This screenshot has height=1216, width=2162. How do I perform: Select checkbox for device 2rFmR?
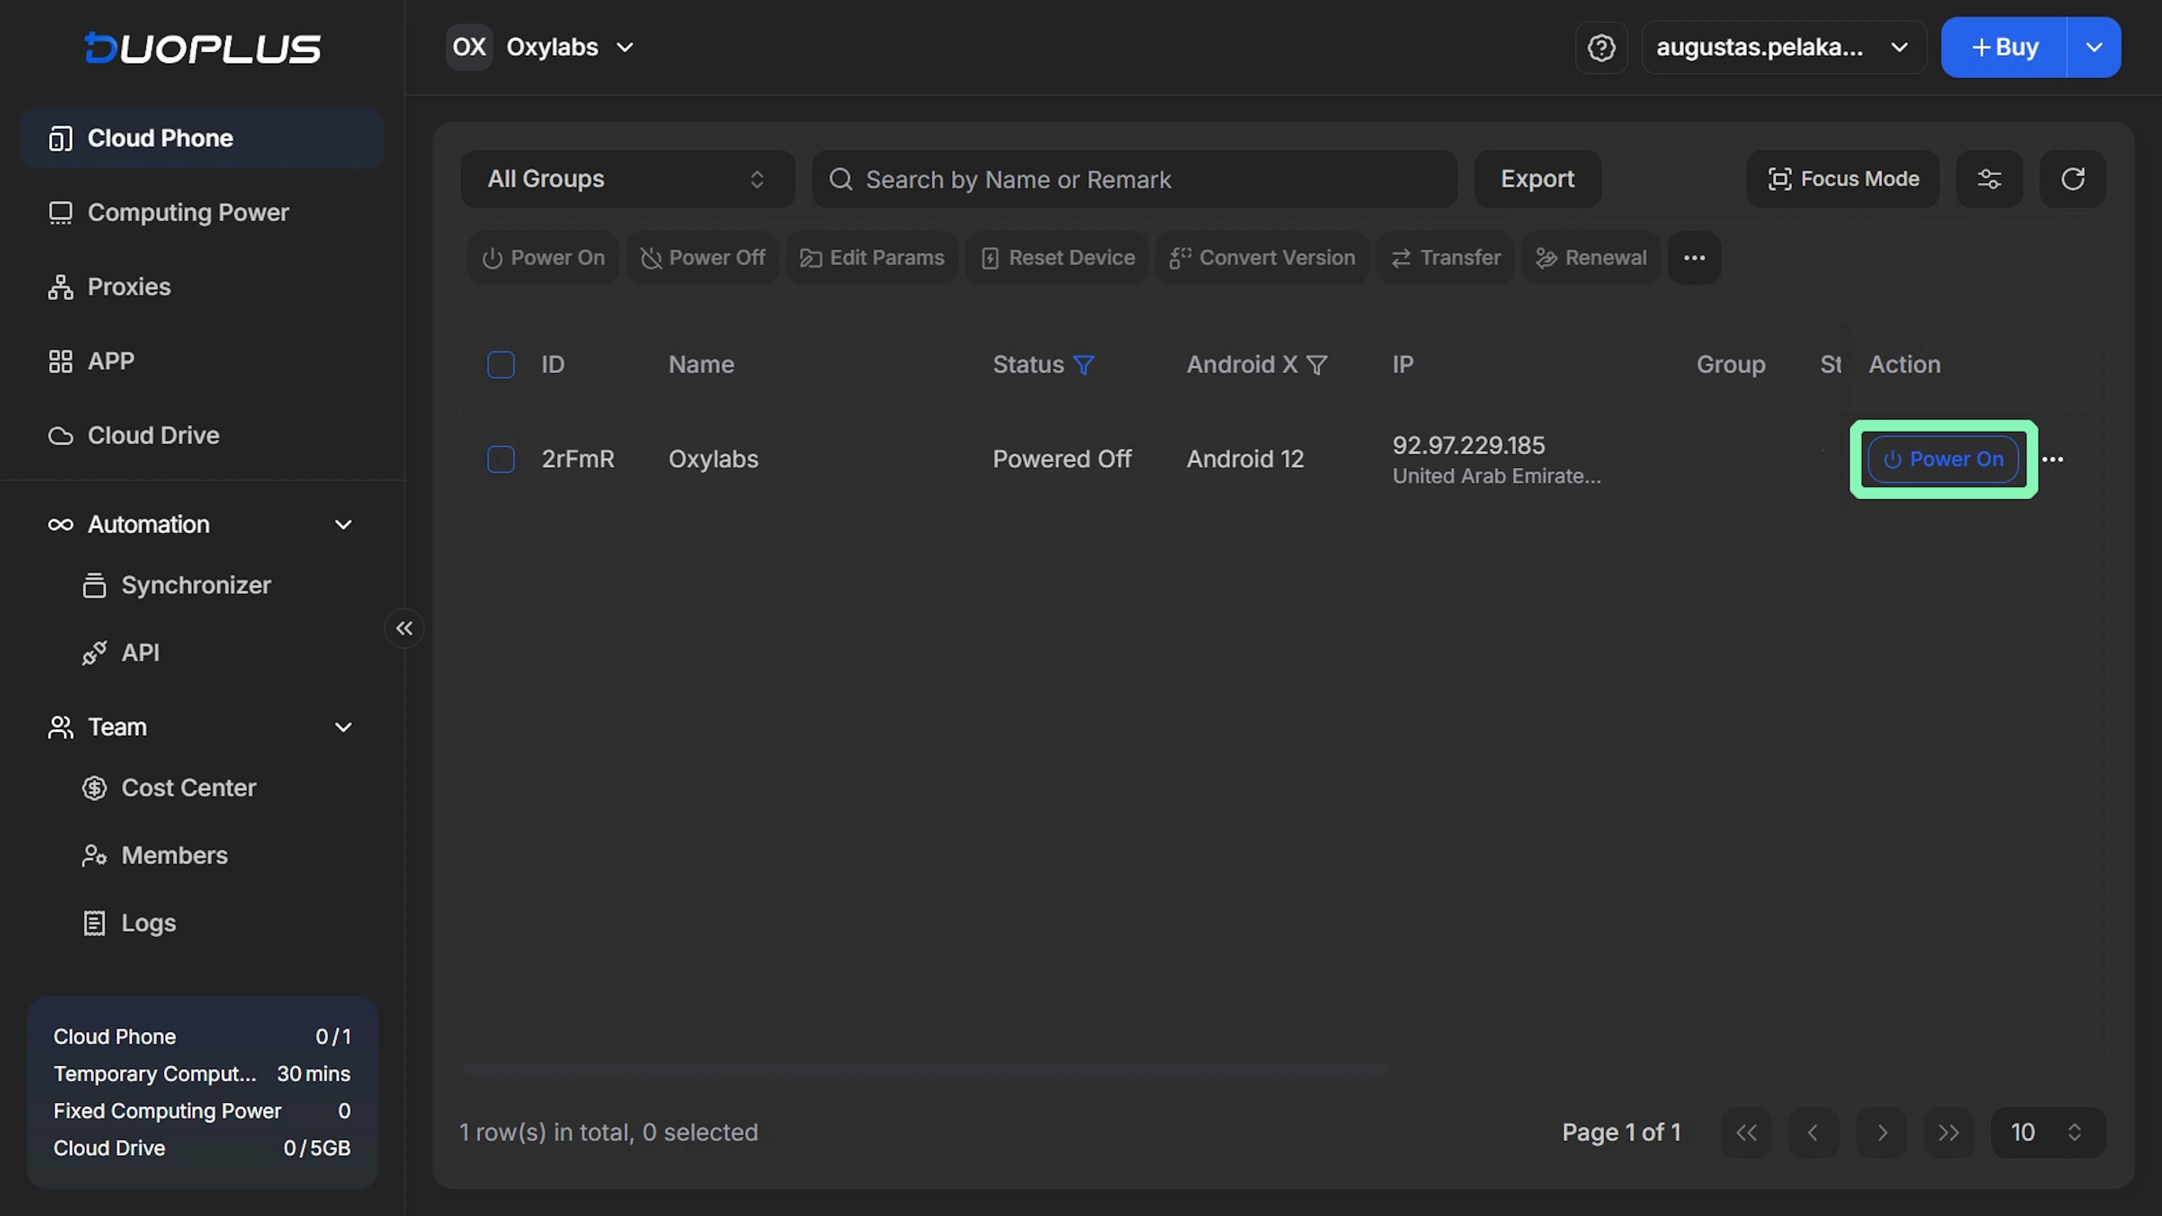(x=501, y=459)
